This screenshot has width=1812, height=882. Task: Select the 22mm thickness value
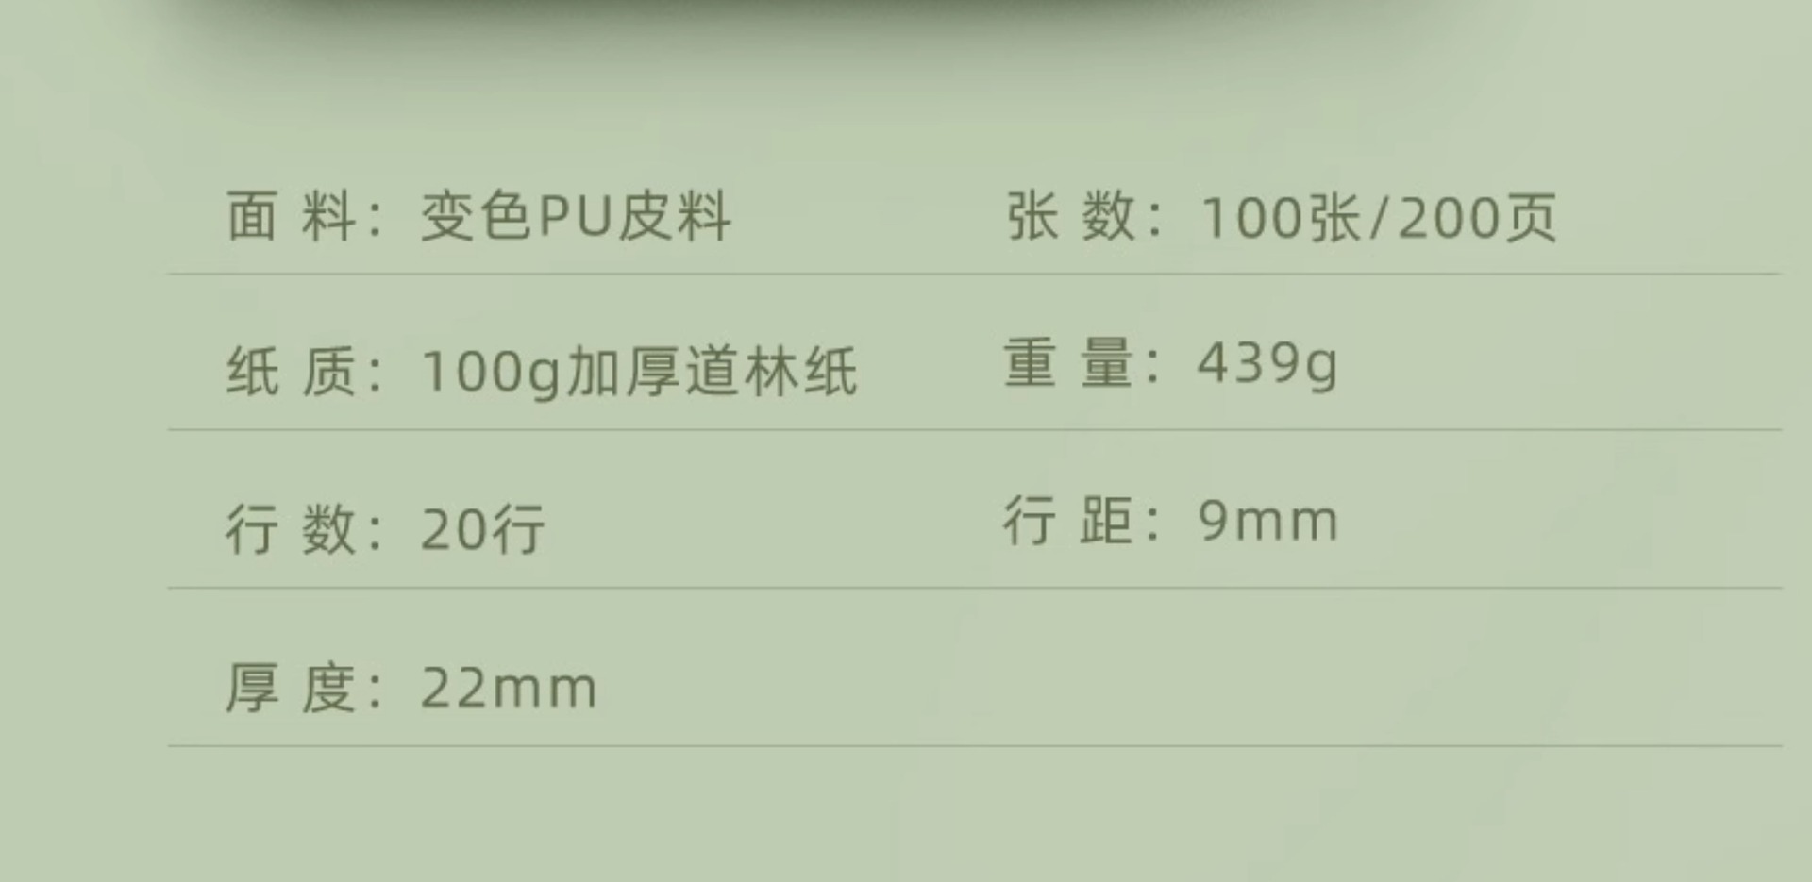coord(509,688)
